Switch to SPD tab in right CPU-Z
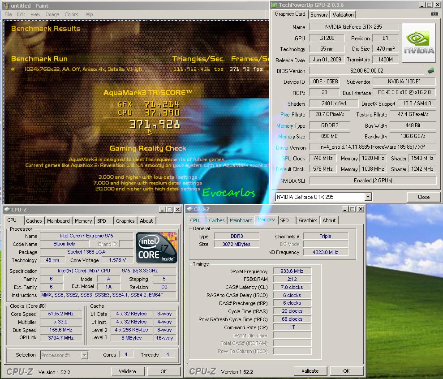Screen dimensions: 443x379 pyautogui.click(x=284, y=220)
